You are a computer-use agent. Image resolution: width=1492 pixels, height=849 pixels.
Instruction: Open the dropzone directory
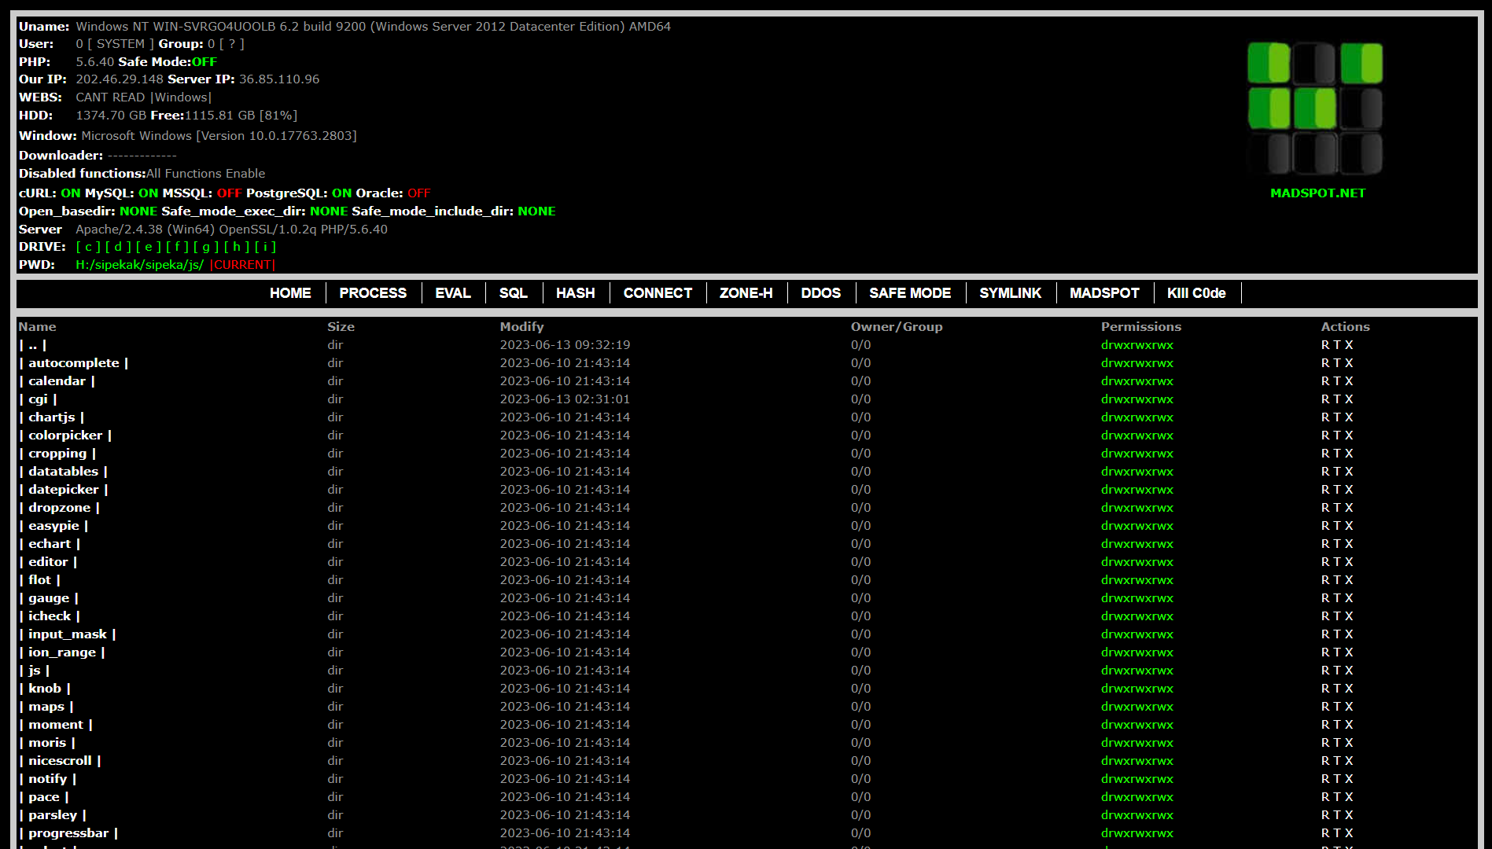60,508
